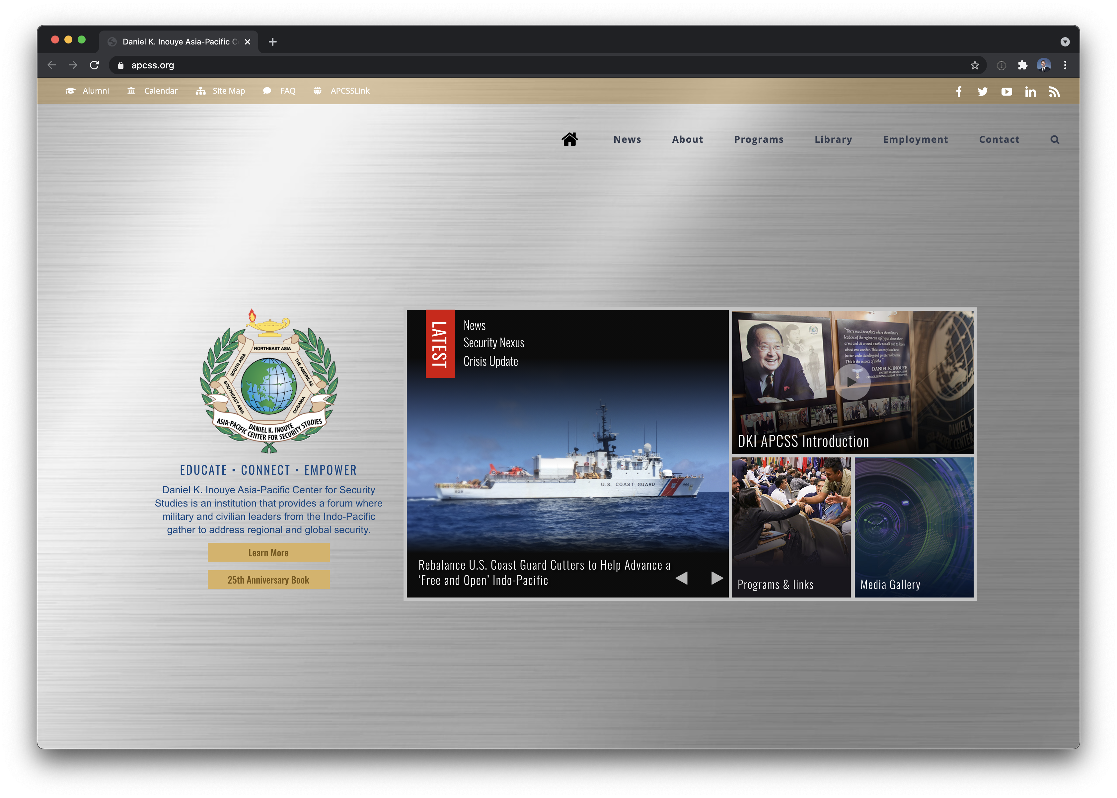Viewport: 1117px width, 798px height.
Task: Open the Site Map link
Action: coord(221,91)
